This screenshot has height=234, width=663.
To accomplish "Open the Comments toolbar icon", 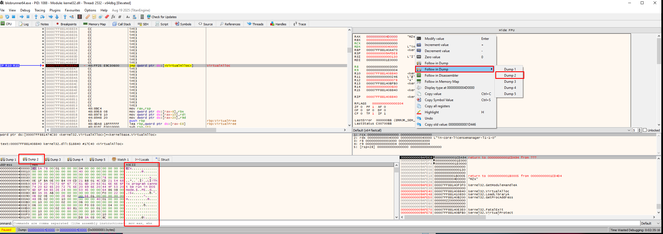I will 94,17.
